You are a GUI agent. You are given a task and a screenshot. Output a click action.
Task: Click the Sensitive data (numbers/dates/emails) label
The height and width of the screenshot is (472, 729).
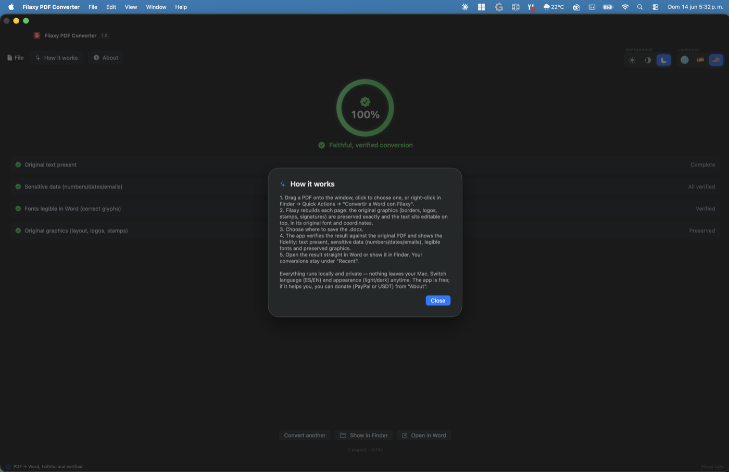[73, 186]
